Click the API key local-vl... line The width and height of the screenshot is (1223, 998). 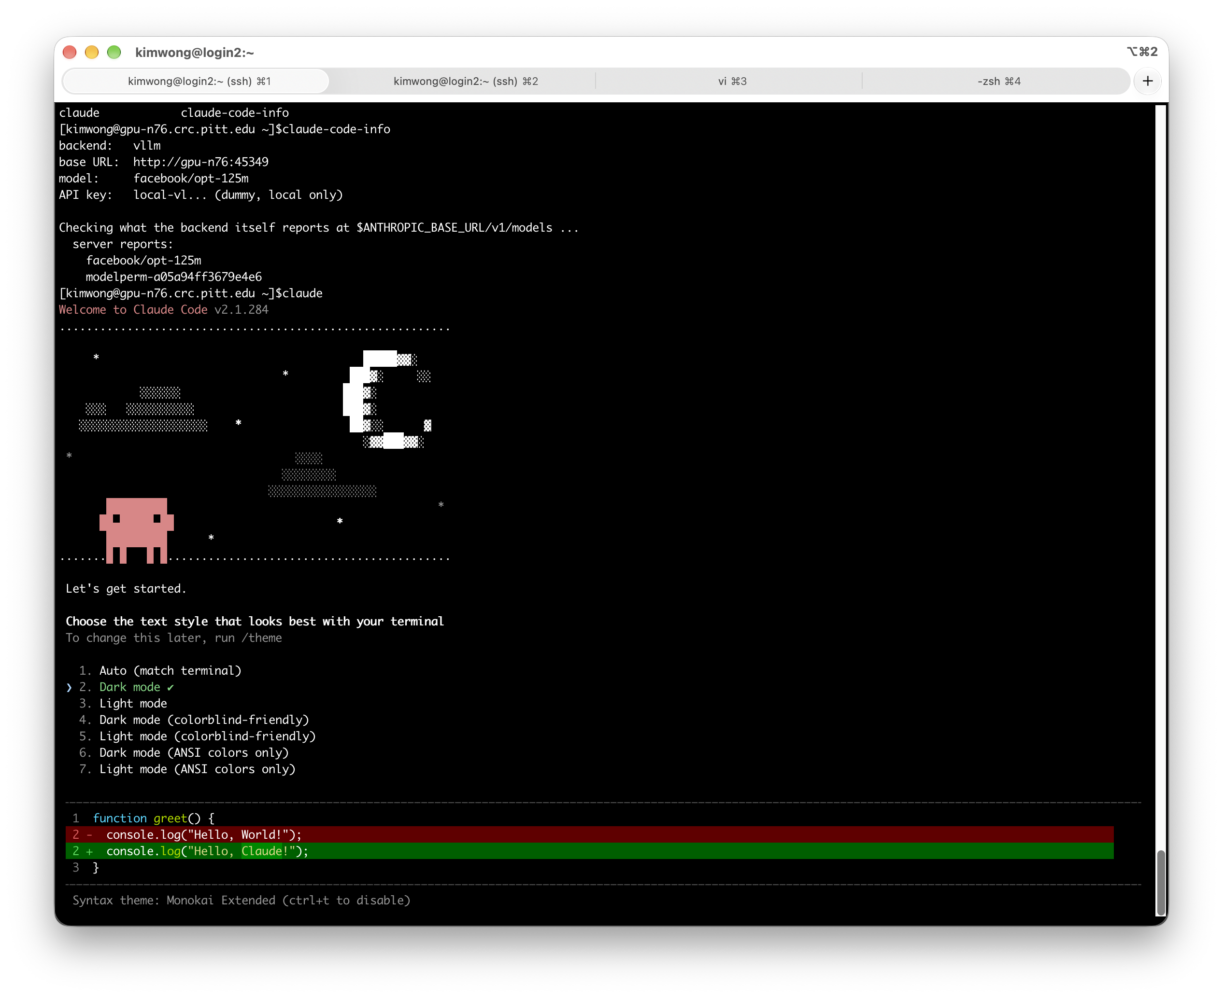201,194
